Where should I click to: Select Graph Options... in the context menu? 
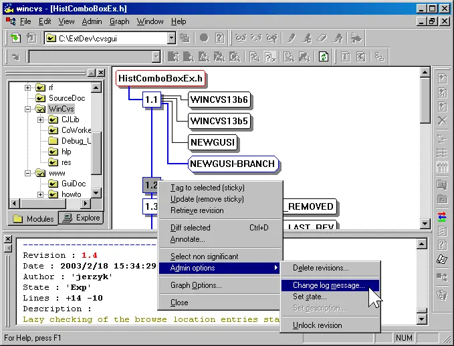click(x=219, y=285)
